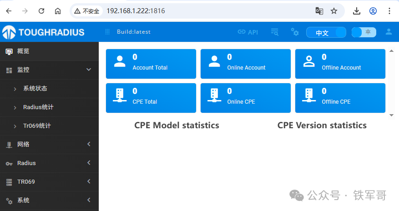Open settings gear icon in top bar

pyautogui.click(x=295, y=32)
